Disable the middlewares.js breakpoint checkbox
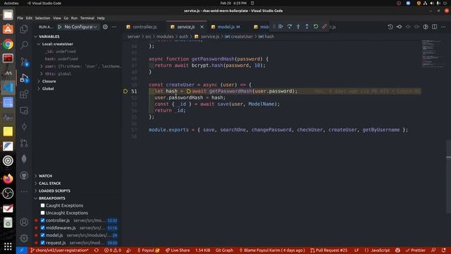This screenshot has height=254, width=451. pyautogui.click(x=42, y=228)
